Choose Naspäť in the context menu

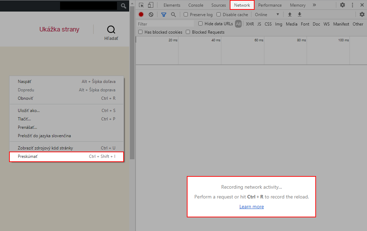[66, 82]
